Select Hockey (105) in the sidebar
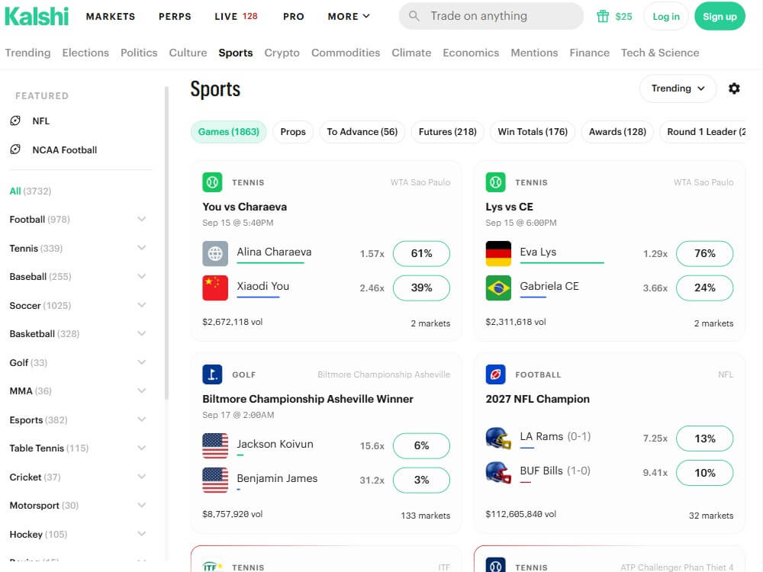The height and width of the screenshot is (572, 763). 38,534
